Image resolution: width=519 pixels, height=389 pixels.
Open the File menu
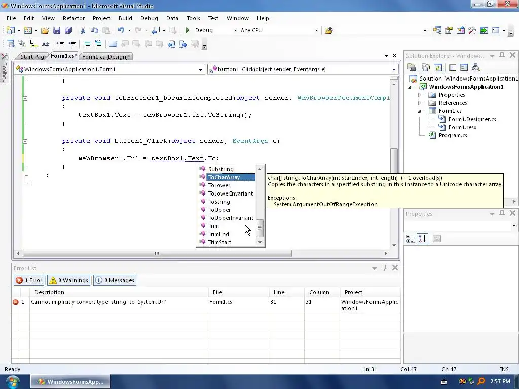11,18
